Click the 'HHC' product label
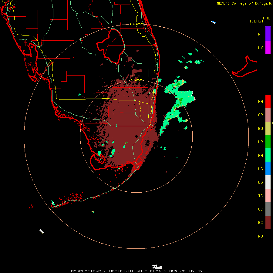This screenshot has width=273, height=273. click(266, 18)
